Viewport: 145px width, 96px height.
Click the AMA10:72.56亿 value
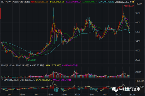pyautogui.click(x=53, y=65)
